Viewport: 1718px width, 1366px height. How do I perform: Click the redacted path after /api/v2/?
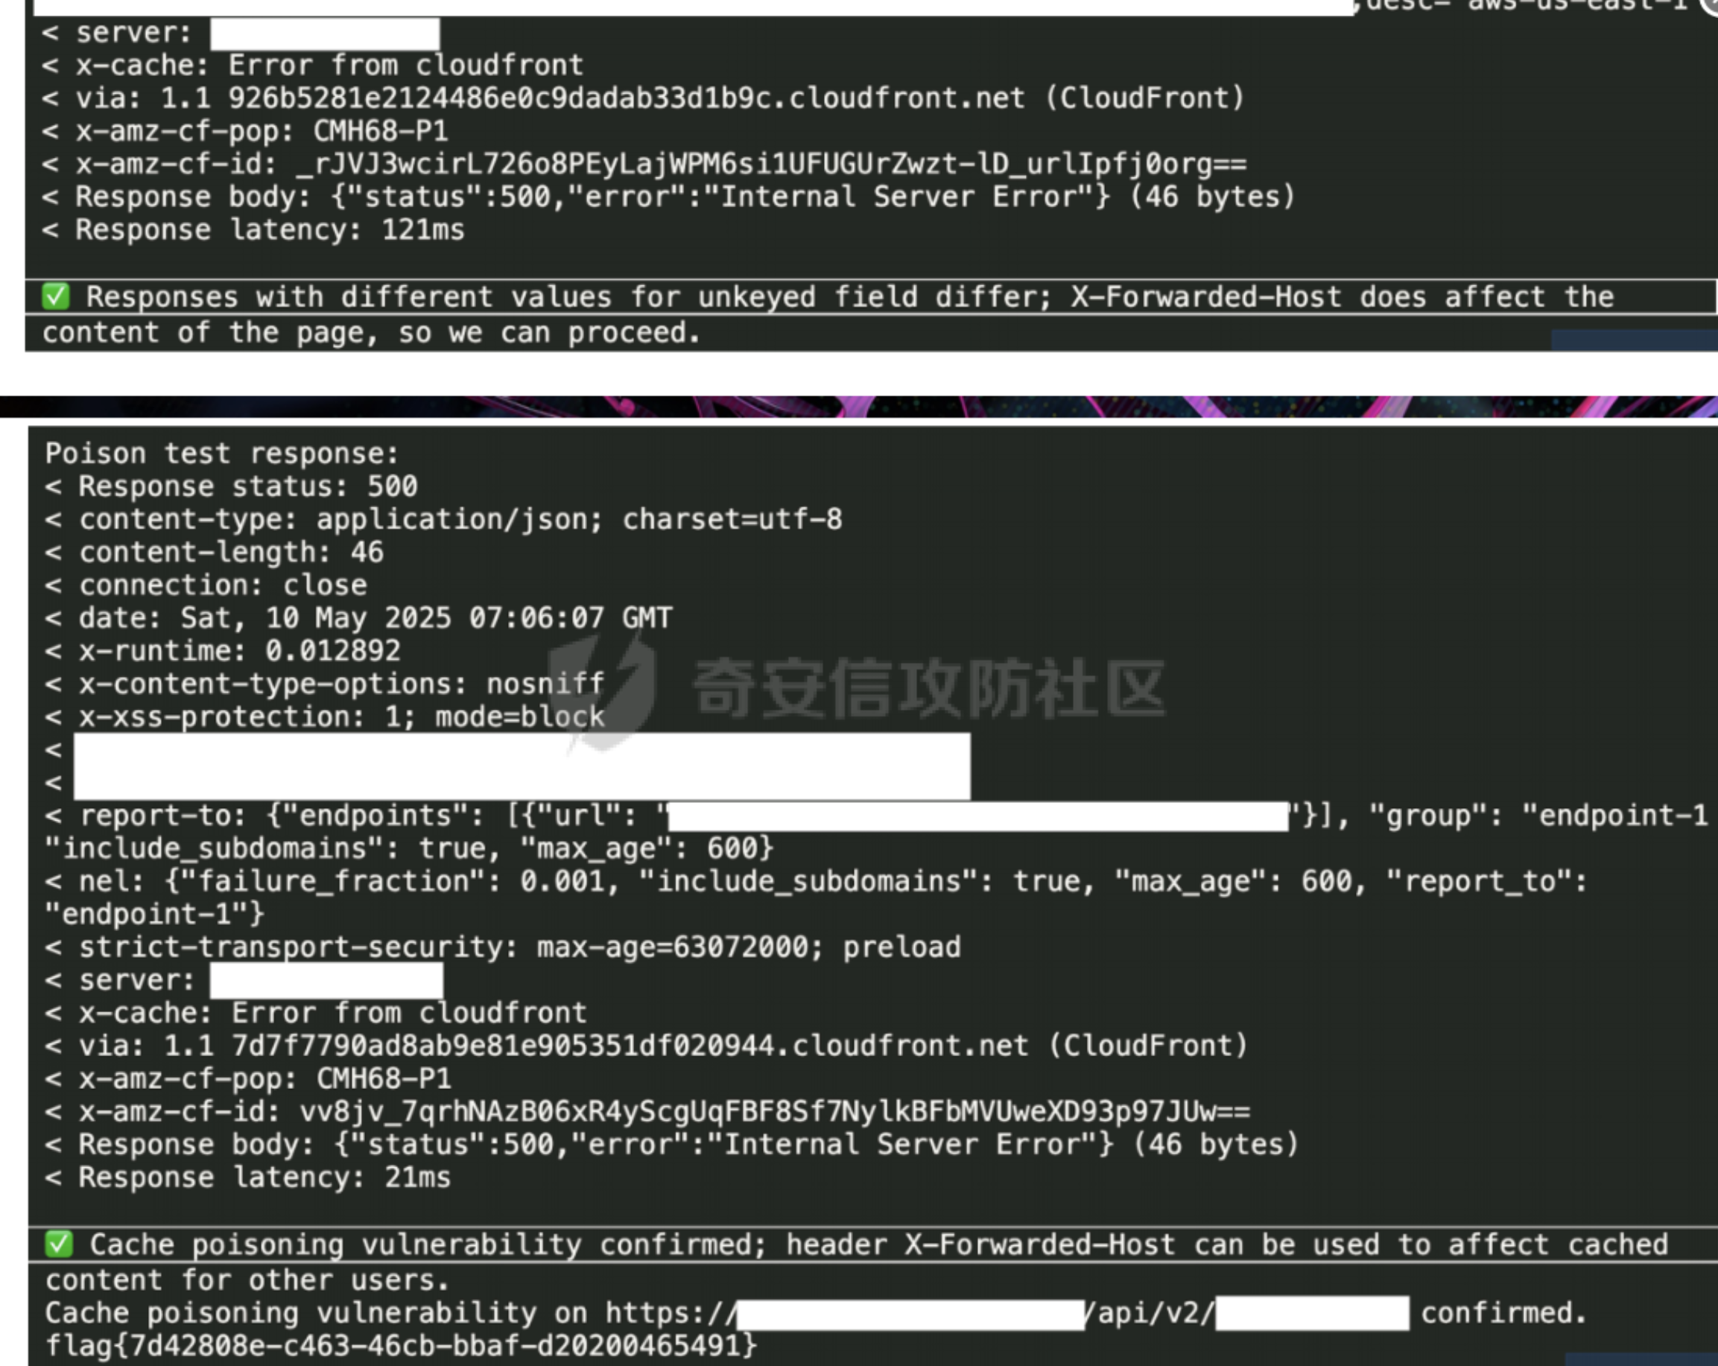click(x=1313, y=1313)
